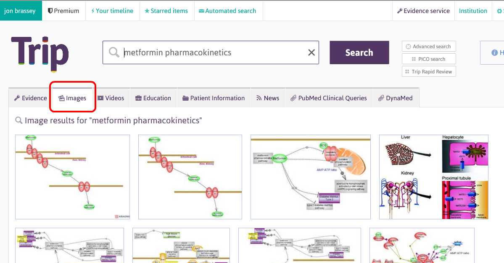
Task: Click the Trip logo
Action: coord(40,53)
